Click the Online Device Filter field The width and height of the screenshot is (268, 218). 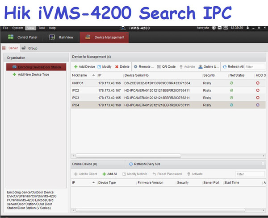[x=250, y=174]
